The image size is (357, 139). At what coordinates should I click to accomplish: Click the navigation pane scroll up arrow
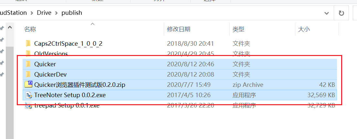[x=10, y=27]
